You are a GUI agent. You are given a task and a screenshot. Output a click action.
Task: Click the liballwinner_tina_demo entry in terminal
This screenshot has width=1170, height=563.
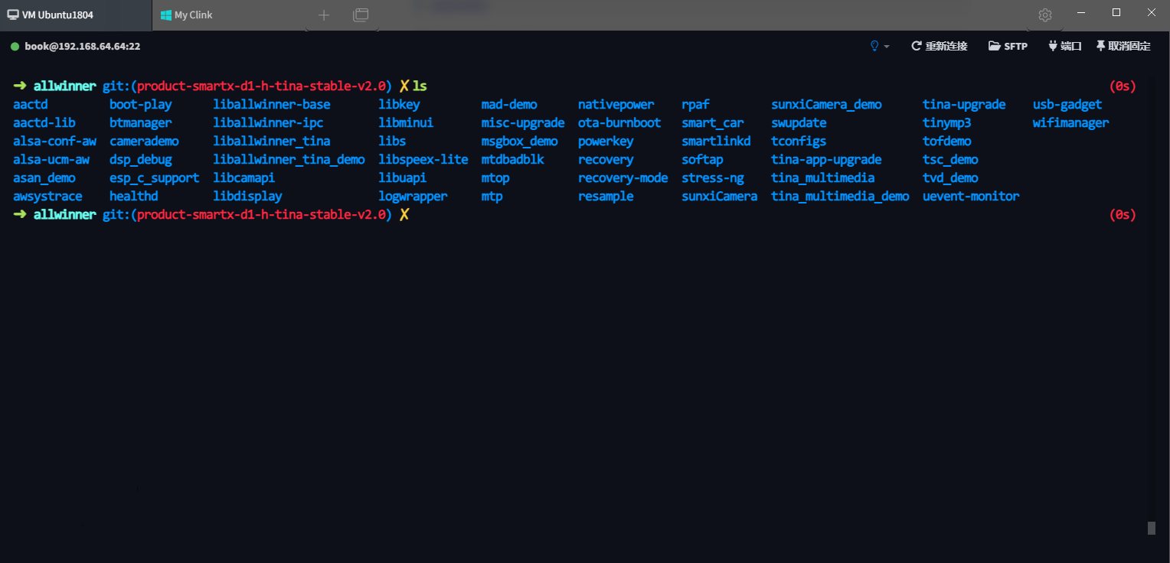(289, 160)
